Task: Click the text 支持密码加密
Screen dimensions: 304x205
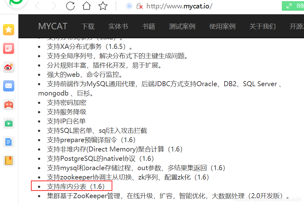Action: tap(67, 103)
